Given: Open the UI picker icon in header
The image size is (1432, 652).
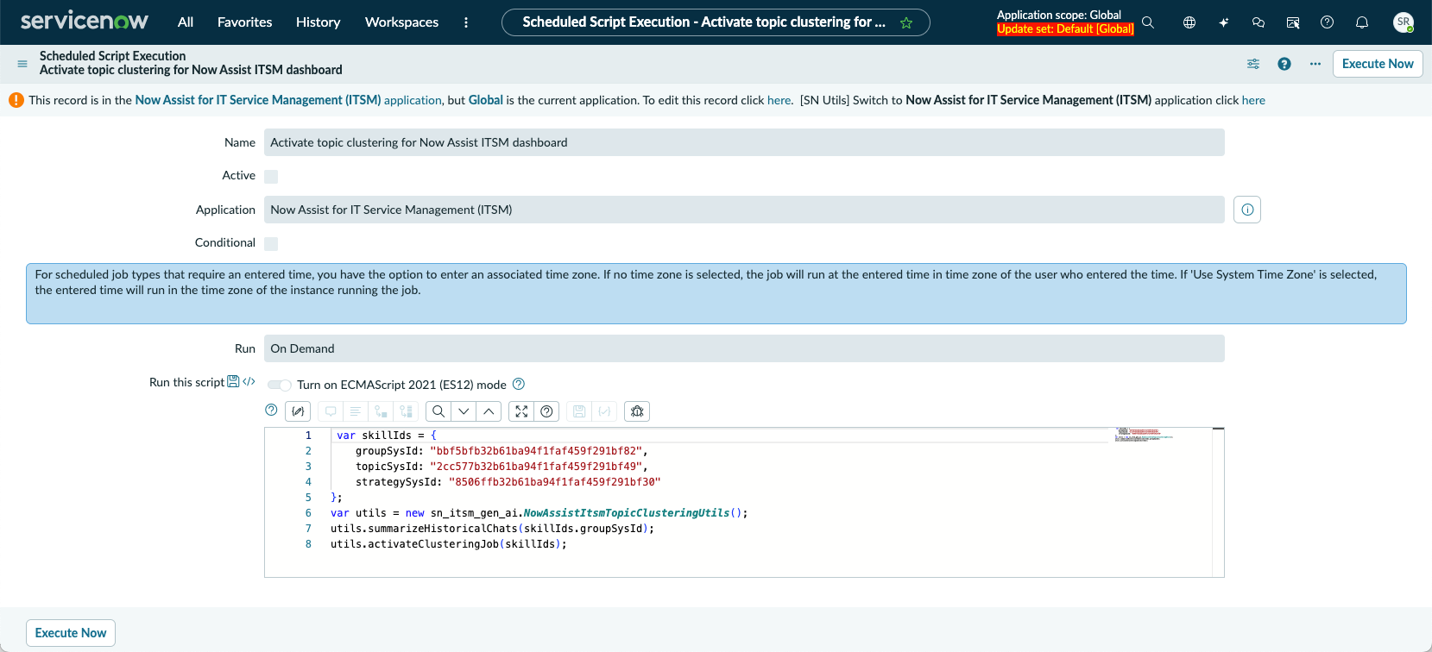Looking at the screenshot, I should (1293, 22).
